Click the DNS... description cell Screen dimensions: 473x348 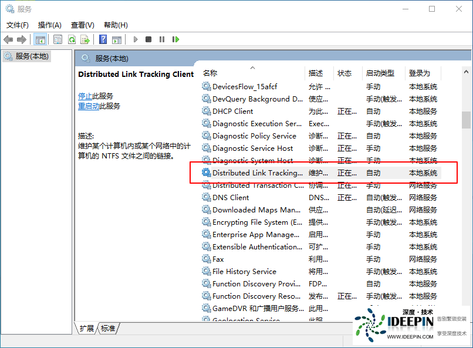pos(319,198)
